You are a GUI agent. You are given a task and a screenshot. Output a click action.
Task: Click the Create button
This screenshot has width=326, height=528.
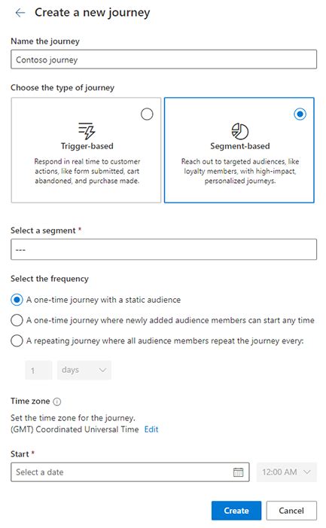pos(236,511)
